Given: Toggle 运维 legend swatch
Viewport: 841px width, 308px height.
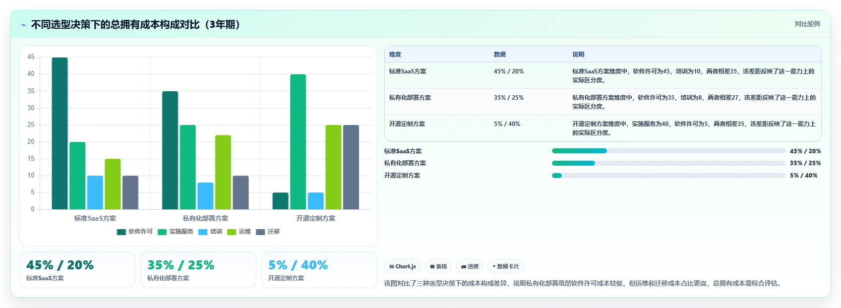Looking at the screenshot, I should [232, 232].
